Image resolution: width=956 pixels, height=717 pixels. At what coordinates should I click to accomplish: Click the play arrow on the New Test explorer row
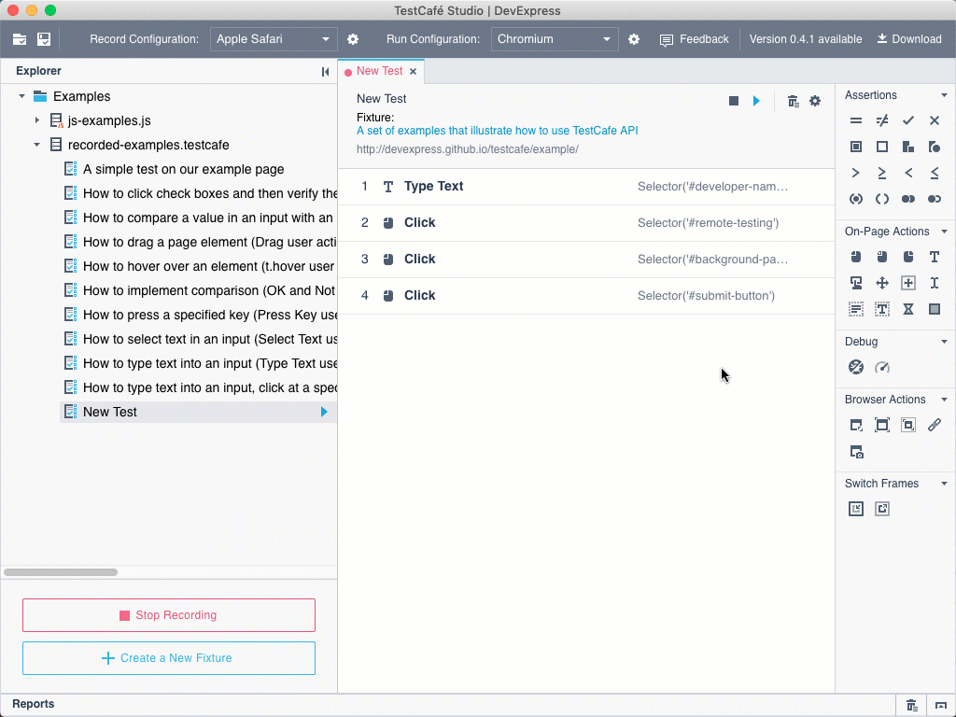click(x=324, y=412)
